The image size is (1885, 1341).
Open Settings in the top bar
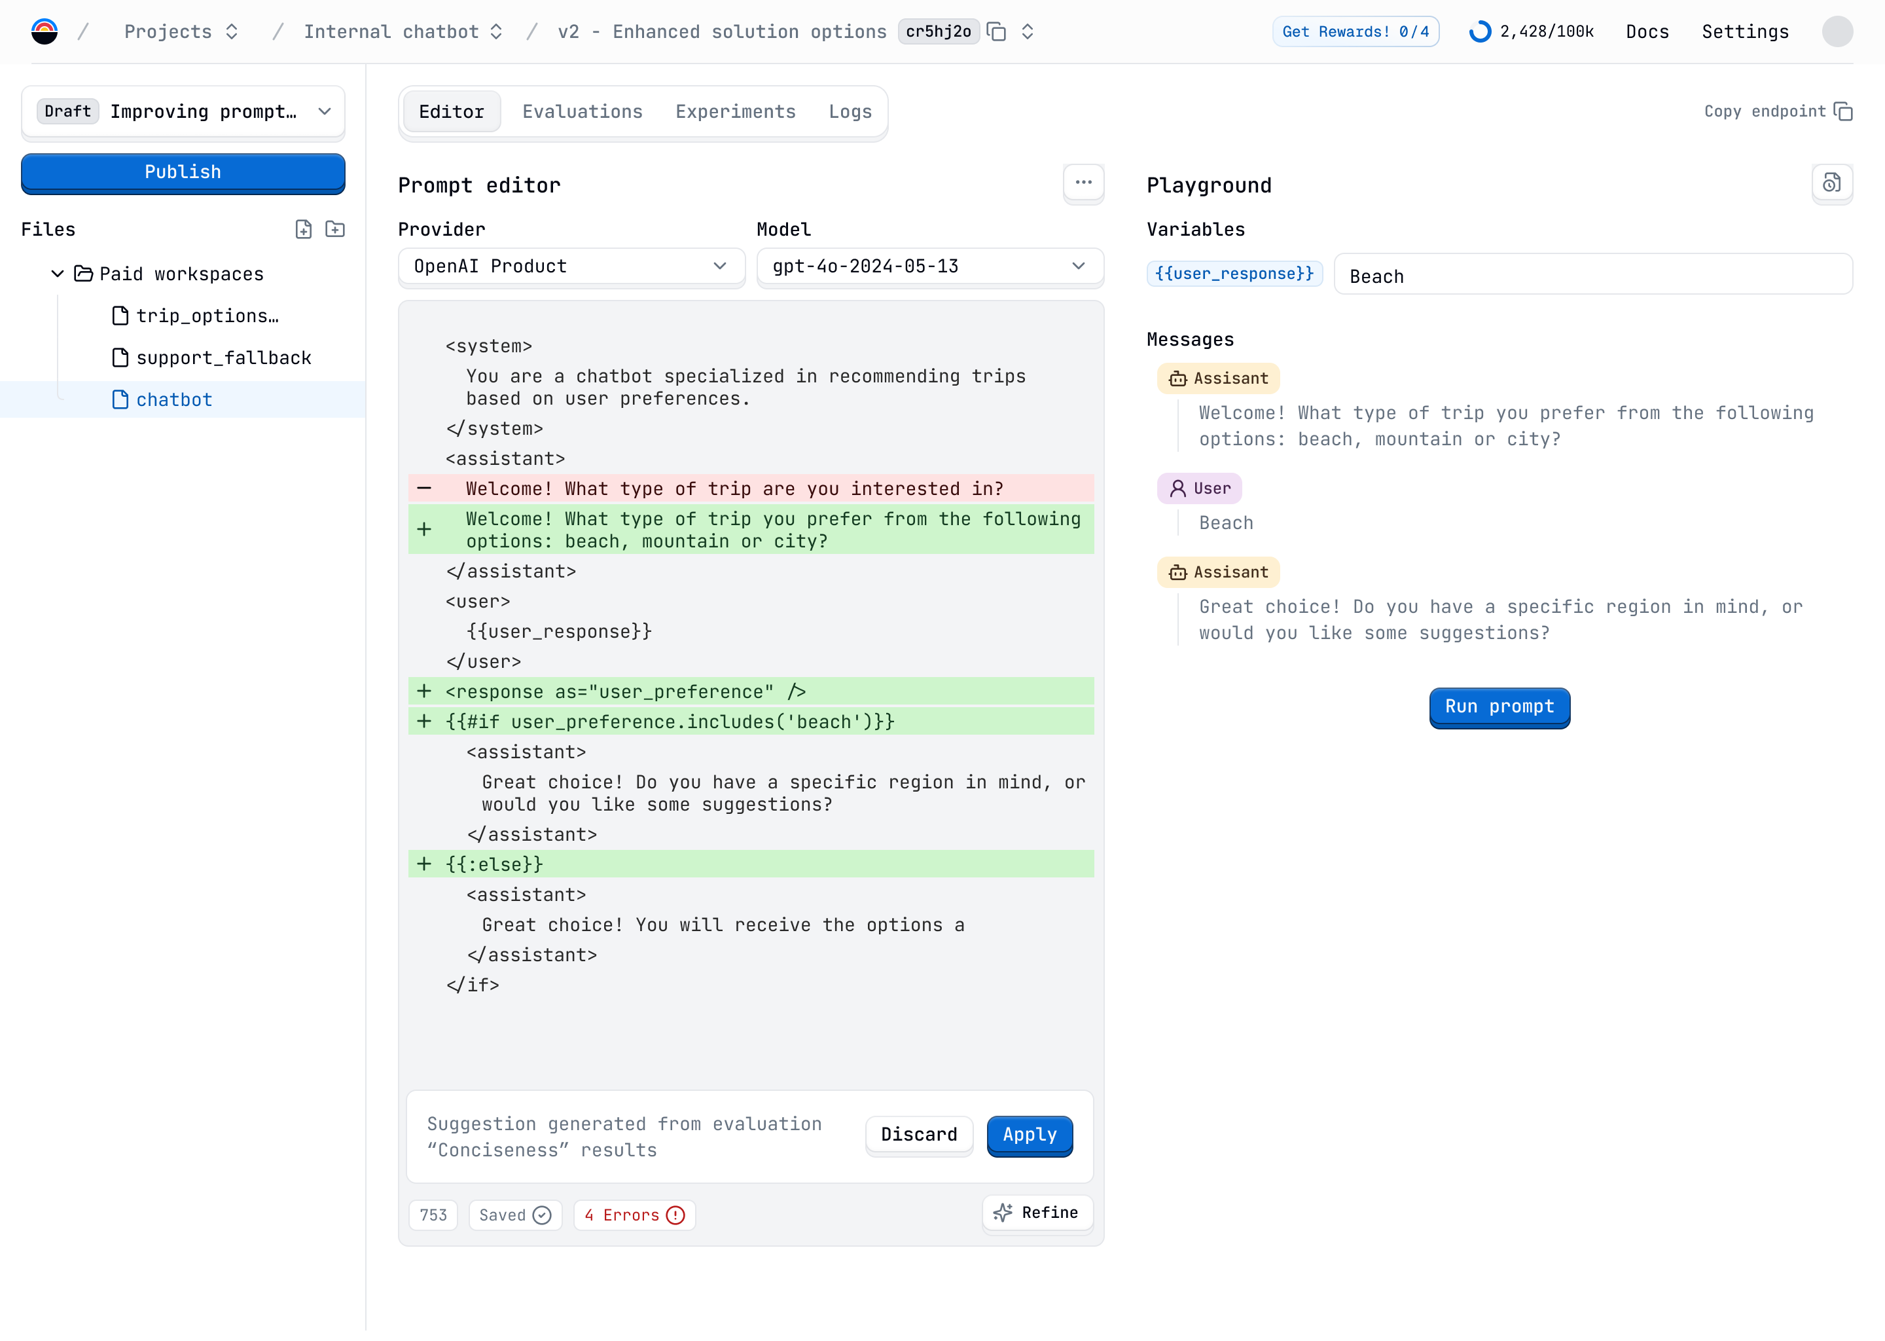pyautogui.click(x=1745, y=31)
